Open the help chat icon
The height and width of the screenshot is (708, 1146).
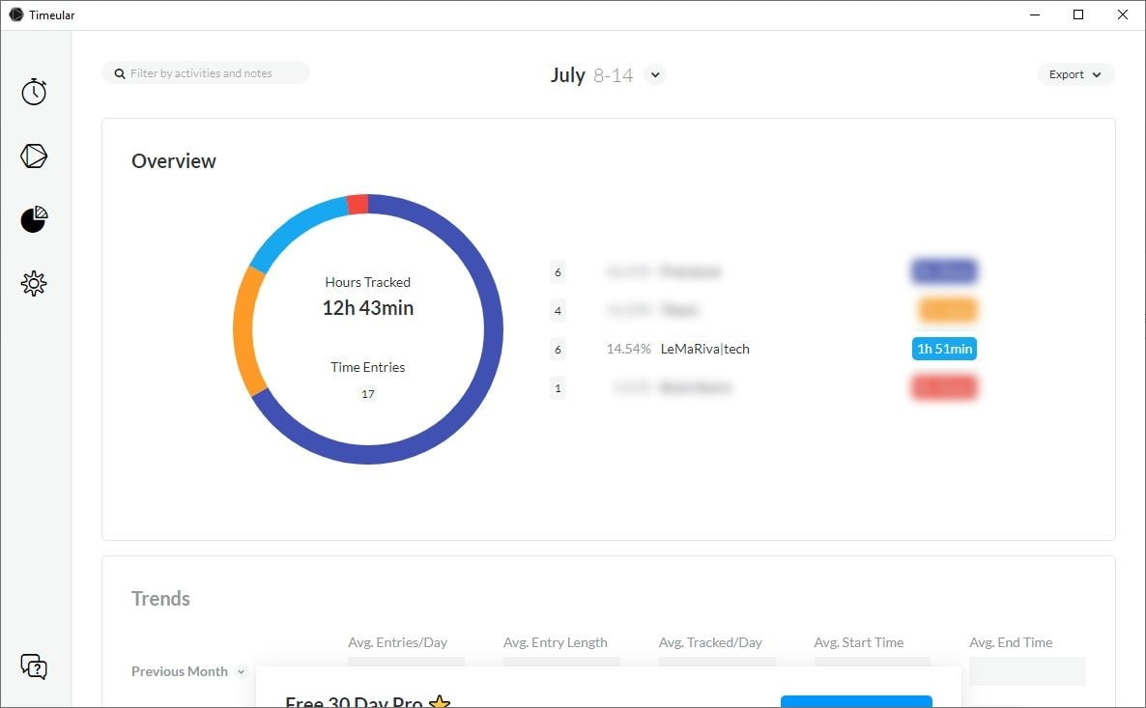pyautogui.click(x=34, y=666)
